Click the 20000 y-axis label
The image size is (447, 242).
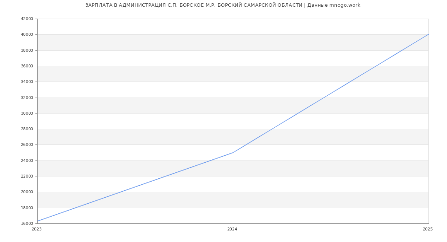coord(27,192)
